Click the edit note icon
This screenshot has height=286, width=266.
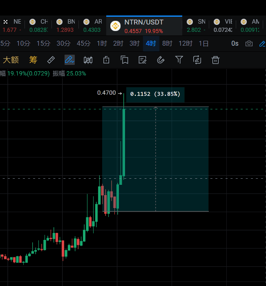pyautogui.click(x=143, y=60)
